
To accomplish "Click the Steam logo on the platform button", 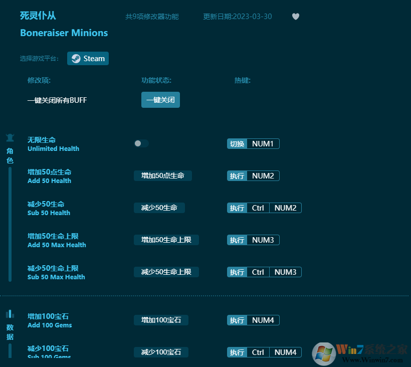I will click(x=76, y=58).
